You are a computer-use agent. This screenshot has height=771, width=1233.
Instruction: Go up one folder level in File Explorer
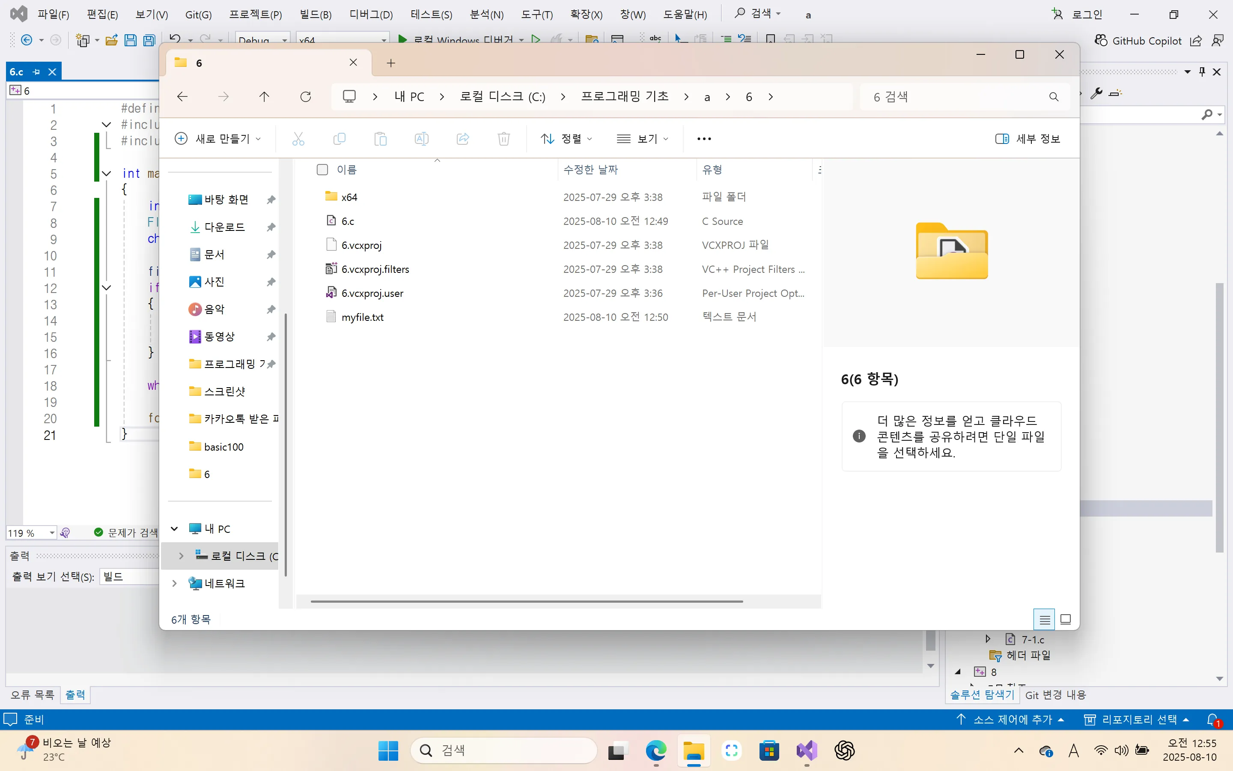pyautogui.click(x=264, y=97)
